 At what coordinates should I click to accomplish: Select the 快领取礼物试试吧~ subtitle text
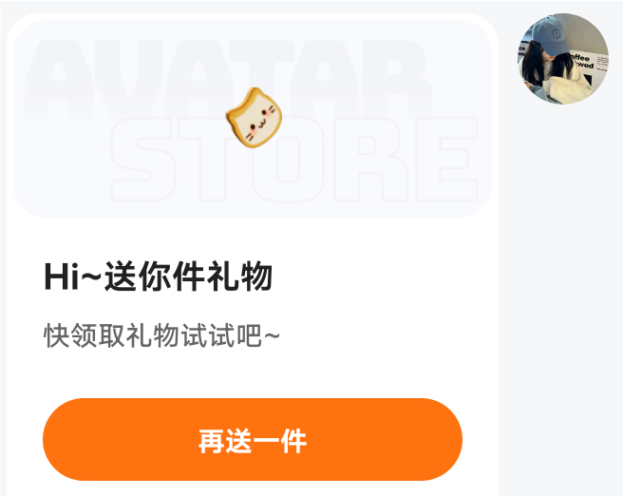point(161,335)
